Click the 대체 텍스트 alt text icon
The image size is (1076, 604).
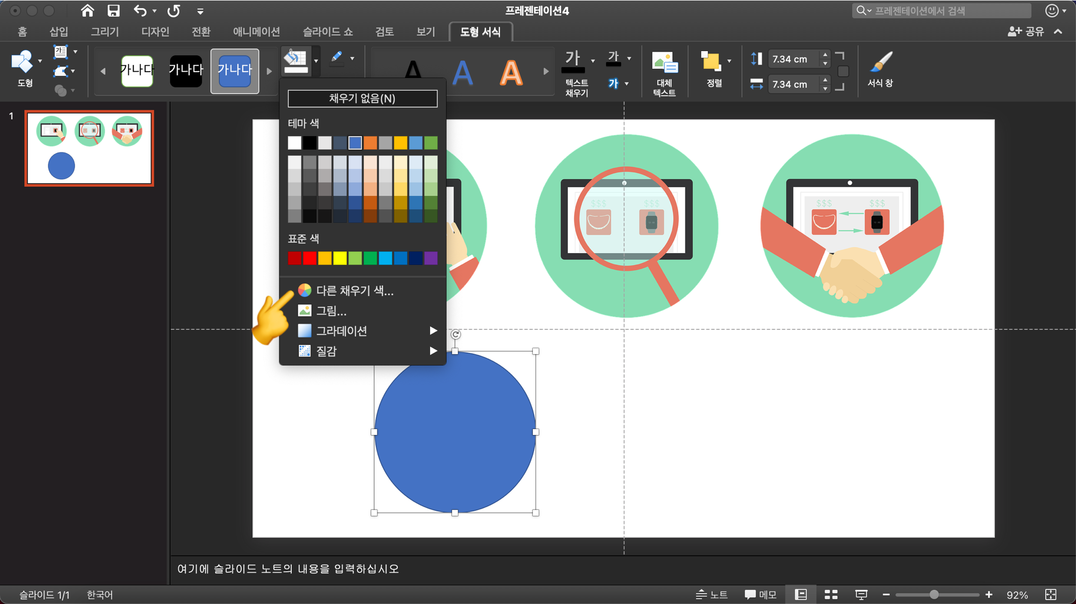[664, 74]
